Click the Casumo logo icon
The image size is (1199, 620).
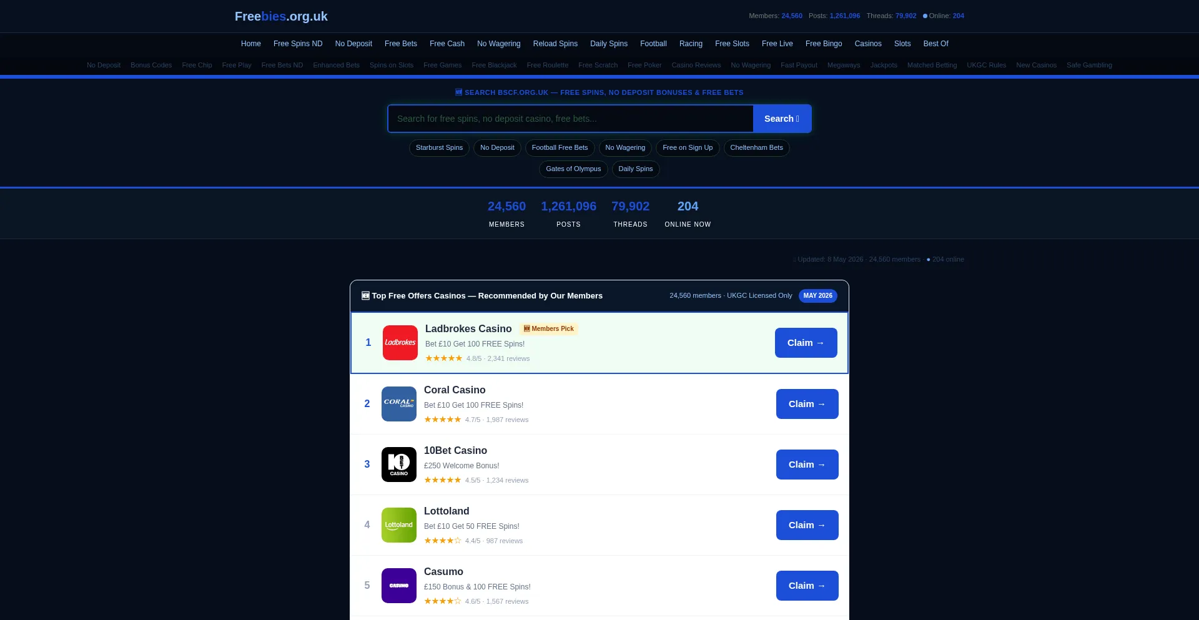click(x=399, y=586)
